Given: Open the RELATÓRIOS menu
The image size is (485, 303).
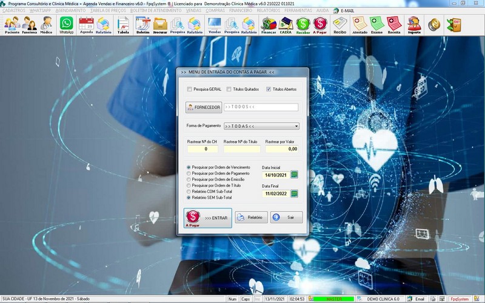Looking at the screenshot, I should (x=269, y=11).
